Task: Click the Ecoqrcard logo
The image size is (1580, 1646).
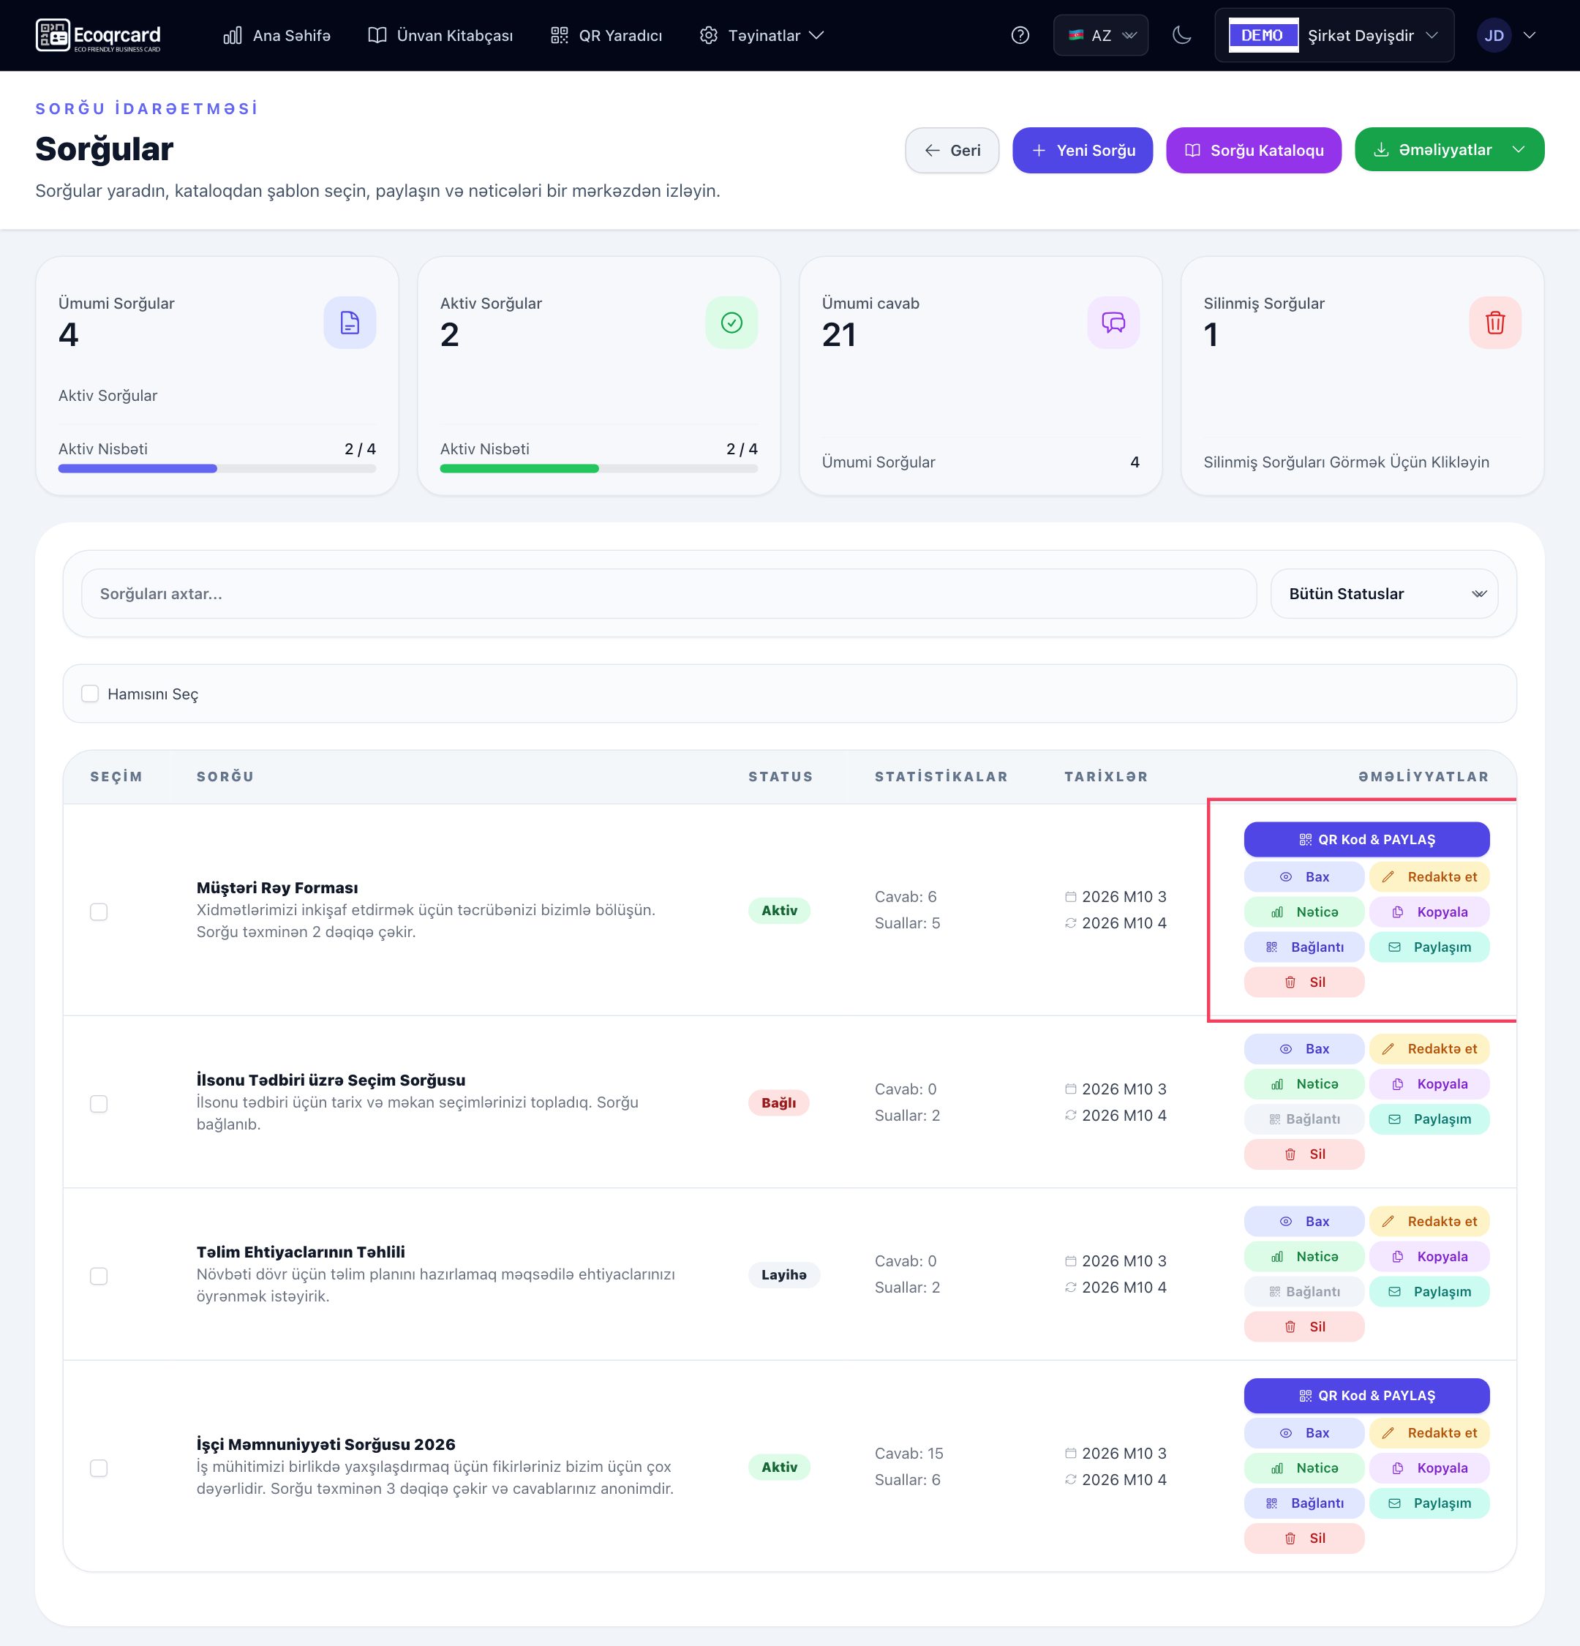Action: click(98, 35)
